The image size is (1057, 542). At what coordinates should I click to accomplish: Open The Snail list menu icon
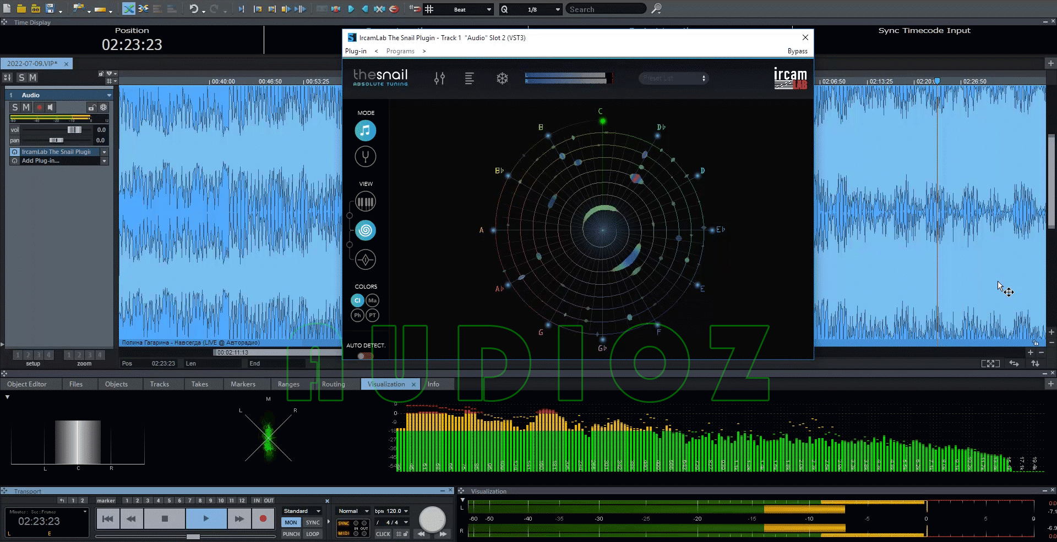pos(469,79)
